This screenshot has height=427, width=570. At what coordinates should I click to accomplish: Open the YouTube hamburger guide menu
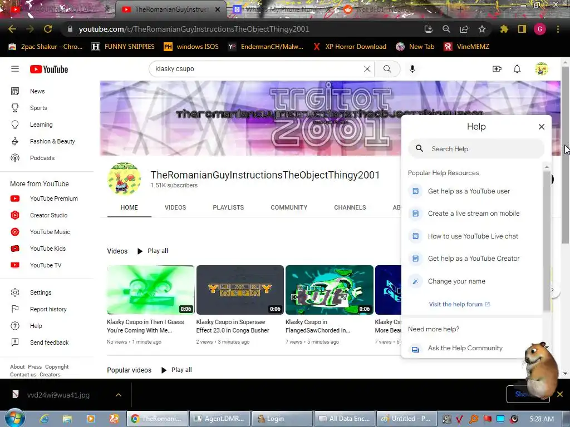point(15,69)
